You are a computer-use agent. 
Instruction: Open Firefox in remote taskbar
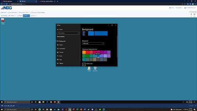click(x=55, y=102)
